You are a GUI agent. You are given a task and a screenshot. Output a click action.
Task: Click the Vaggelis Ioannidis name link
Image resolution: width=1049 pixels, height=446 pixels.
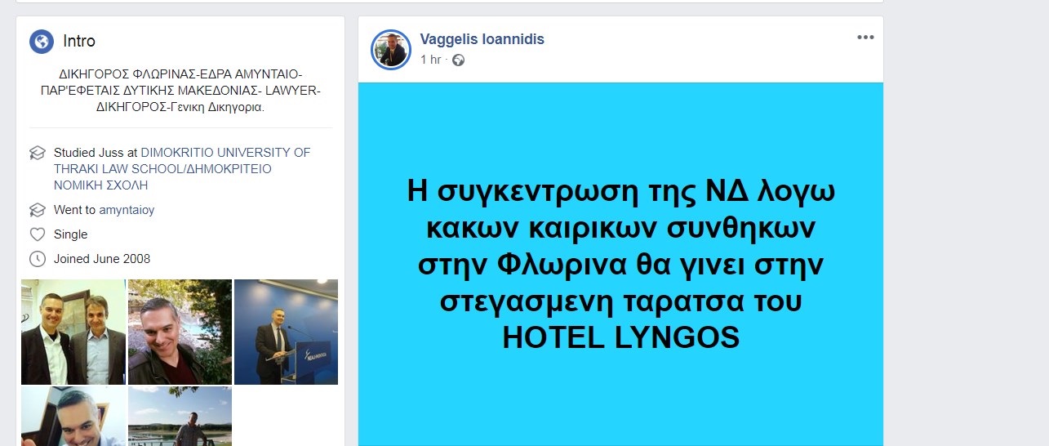tap(482, 39)
